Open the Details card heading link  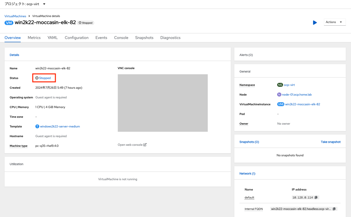pos(14,55)
